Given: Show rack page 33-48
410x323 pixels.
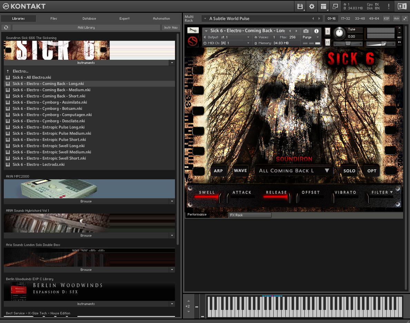Looking at the screenshot, I should [360, 19].
